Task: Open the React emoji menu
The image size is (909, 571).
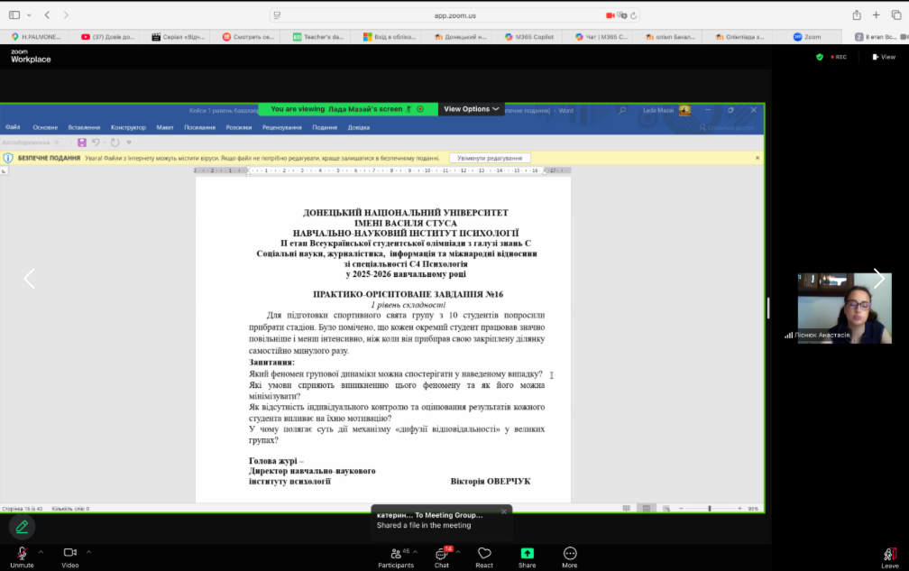Action: click(484, 557)
